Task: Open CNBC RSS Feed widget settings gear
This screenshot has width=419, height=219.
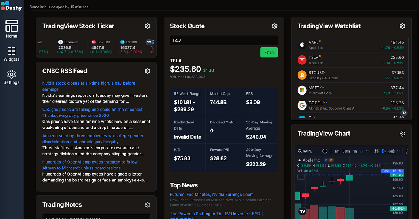Action: point(147,71)
